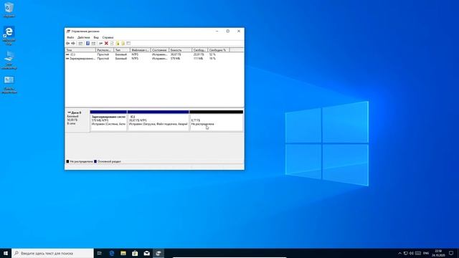The height and width of the screenshot is (258, 459).
Task: Click the connect/plug icon in the toolbar
Action: point(100,43)
